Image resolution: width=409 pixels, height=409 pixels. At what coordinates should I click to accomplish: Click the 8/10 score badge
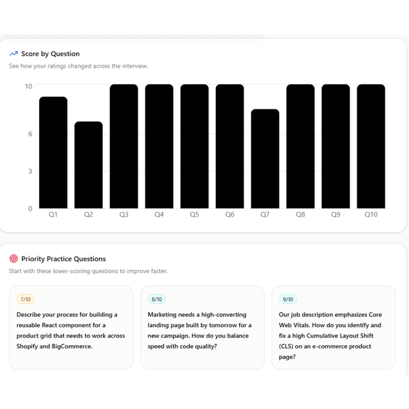157,299
